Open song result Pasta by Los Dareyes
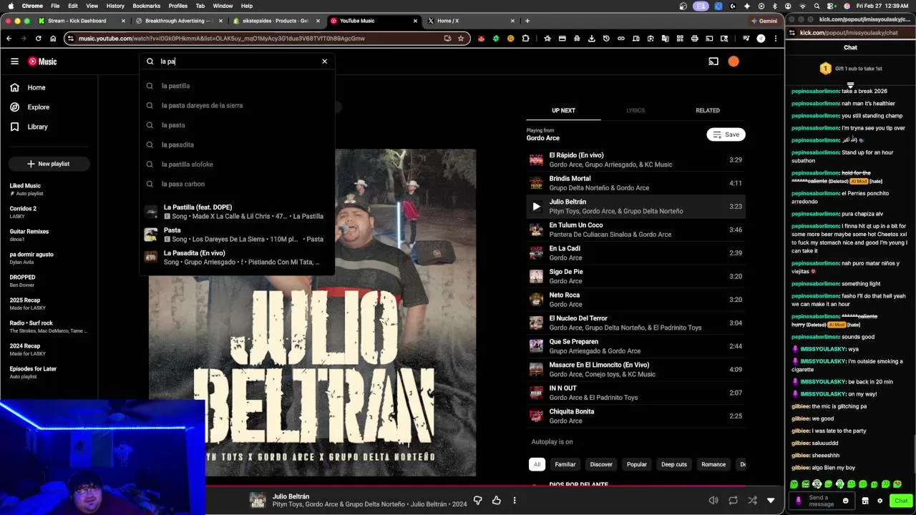 coord(236,235)
